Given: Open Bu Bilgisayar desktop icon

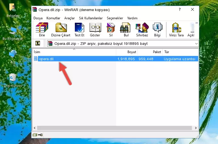Looking at the screenshot, I should click(13, 34).
